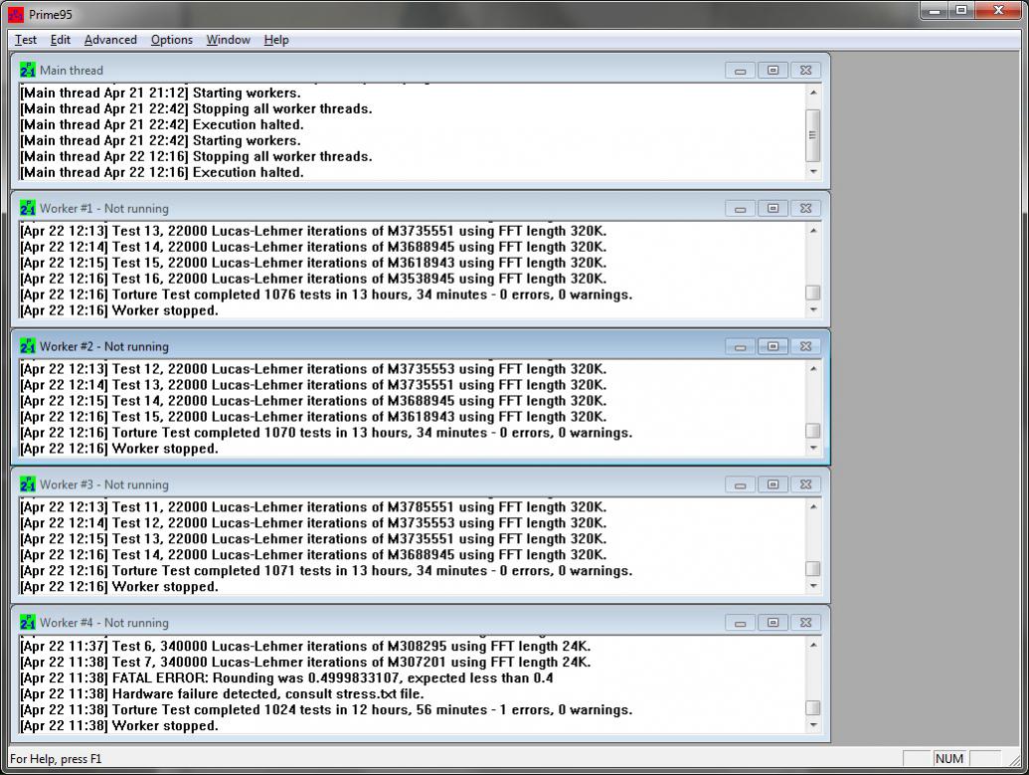Minimize the Main thread child window
The width and height of the screenshot is (1029, 775).
click(741, 71)
